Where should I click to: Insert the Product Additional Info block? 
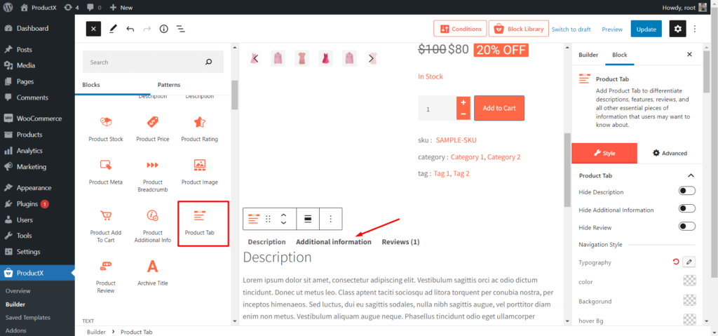pos(152,226)
